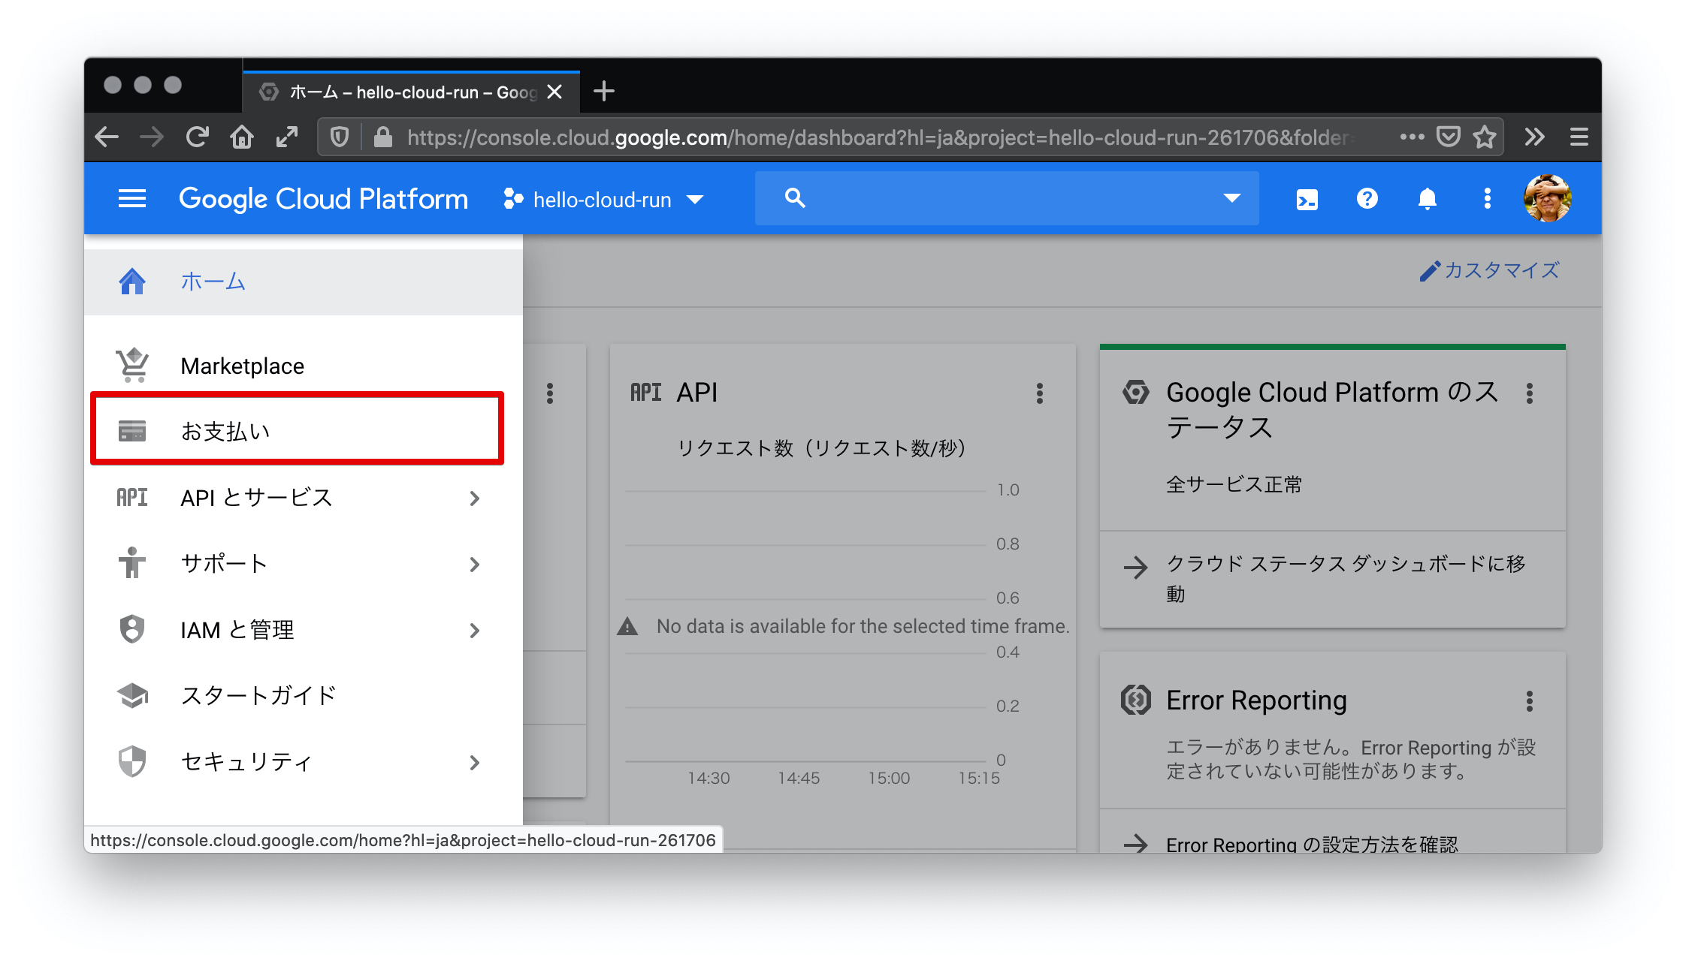Open the notifications bell
The height and width of the screenshot is (964, 1686).
click(1428, 199)
